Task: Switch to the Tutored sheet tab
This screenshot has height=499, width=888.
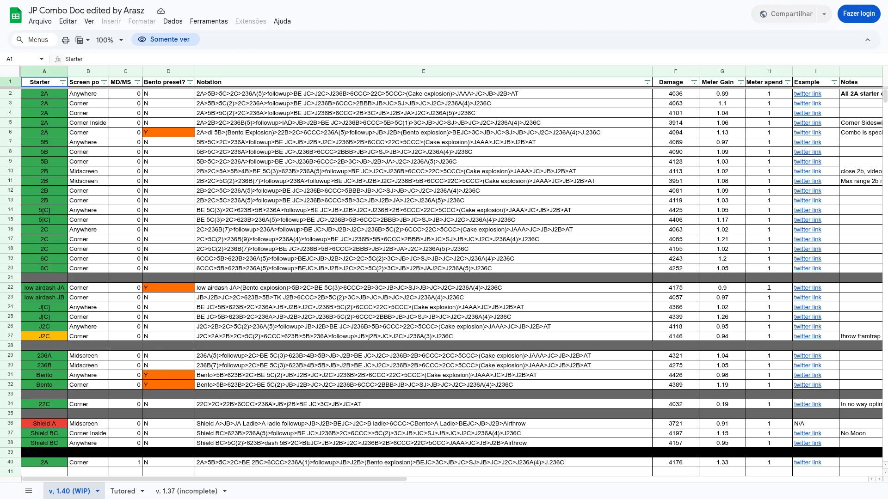Action: coord(123,491)
